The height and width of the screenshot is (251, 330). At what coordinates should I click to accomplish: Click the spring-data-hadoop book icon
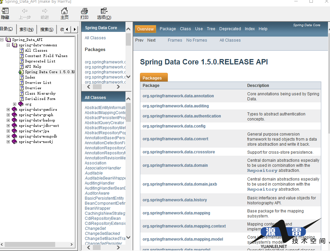(14, 120)
